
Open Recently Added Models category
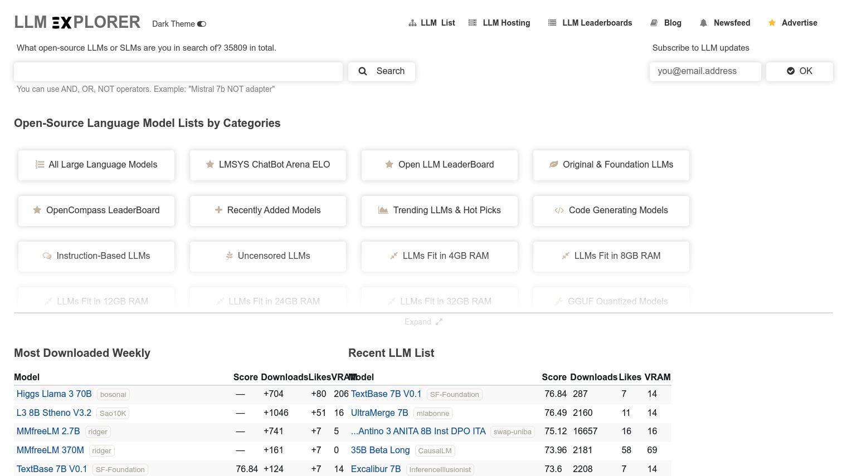[268, 210]
